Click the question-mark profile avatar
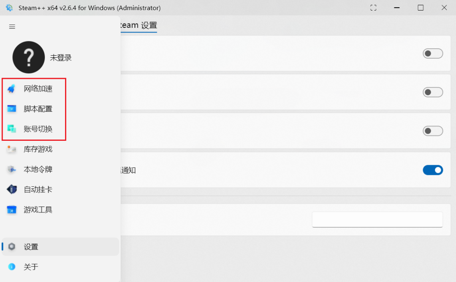Image resolution: width=456 pixels, height=282 pixels. pos(29,57)
